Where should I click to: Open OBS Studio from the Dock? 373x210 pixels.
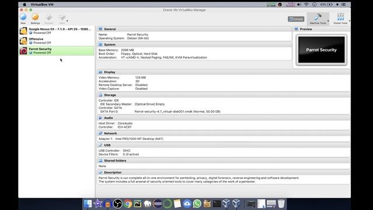pyautogui.click(x=118, y=204)
